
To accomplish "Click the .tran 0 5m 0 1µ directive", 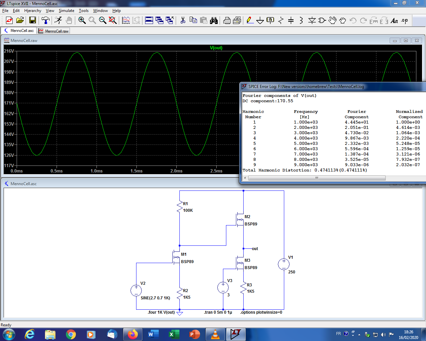I will tap(218, 312).
